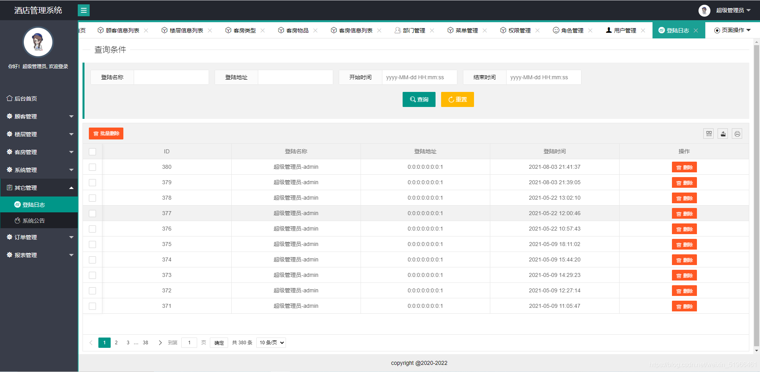Click the hamburger menu icon beside 酒店管理系统

tap(83, 10)
